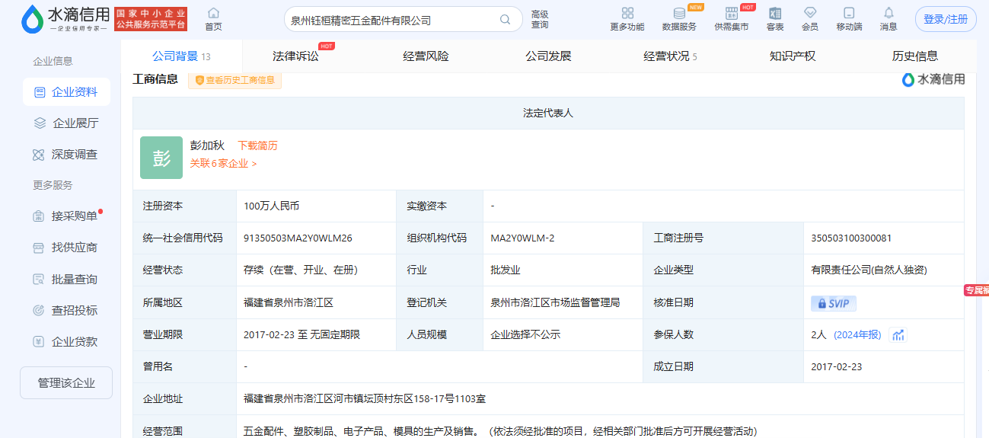Click the 客表 Excel icon
This screenshot has width=989, height=438.
(x=775, y=14)
